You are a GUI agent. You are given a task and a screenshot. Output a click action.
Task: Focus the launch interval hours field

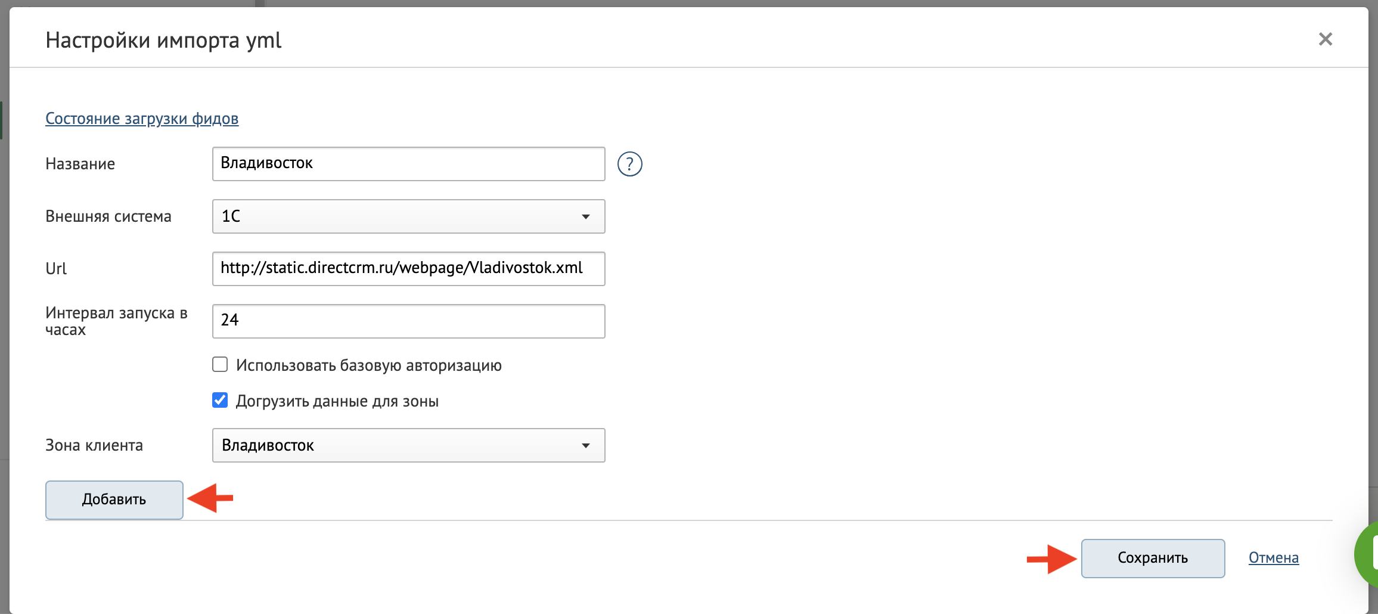409,321
